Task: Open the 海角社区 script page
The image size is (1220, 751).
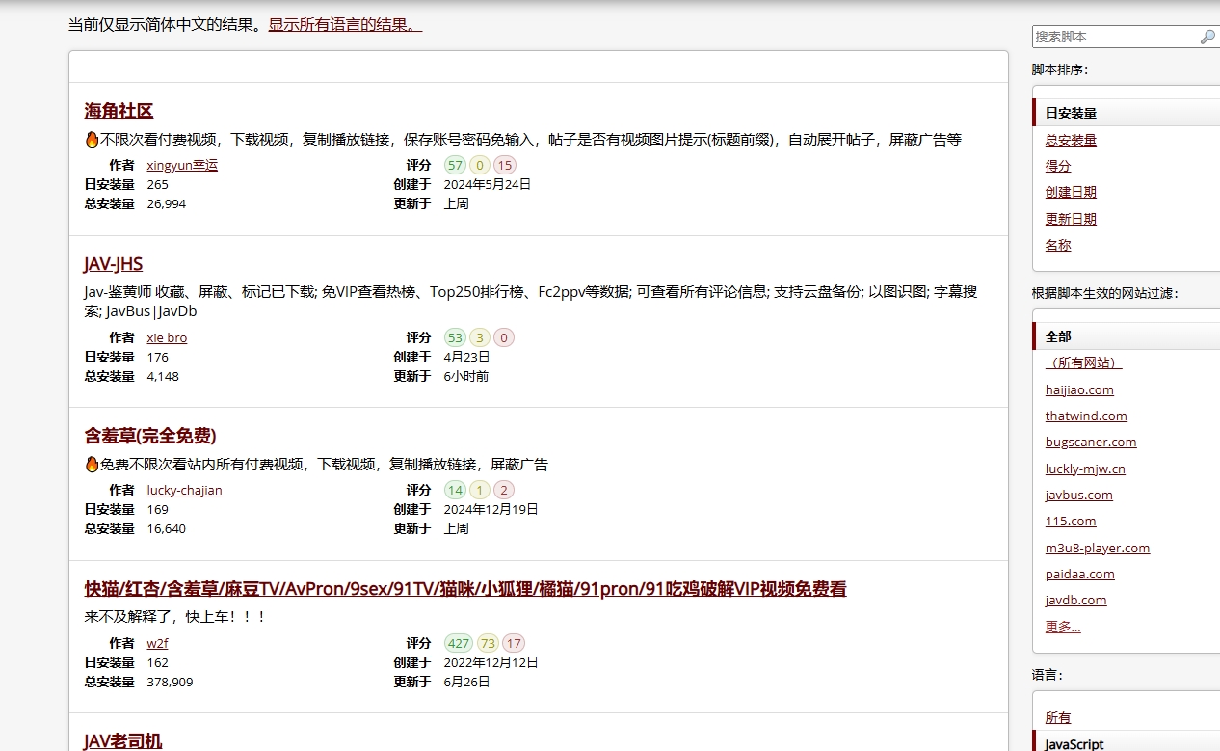Action: click(x=119, y=111)
